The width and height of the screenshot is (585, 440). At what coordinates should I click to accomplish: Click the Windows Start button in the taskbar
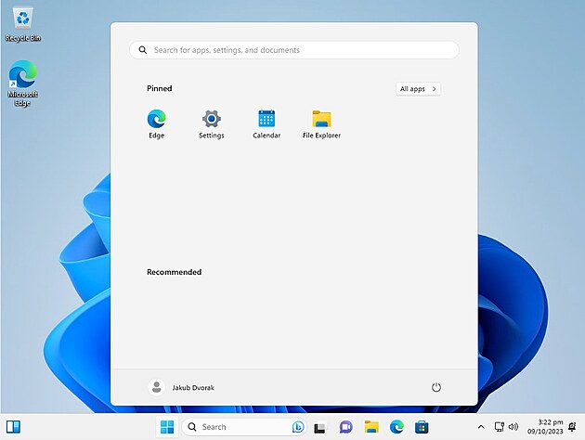(x=167, y=427)
